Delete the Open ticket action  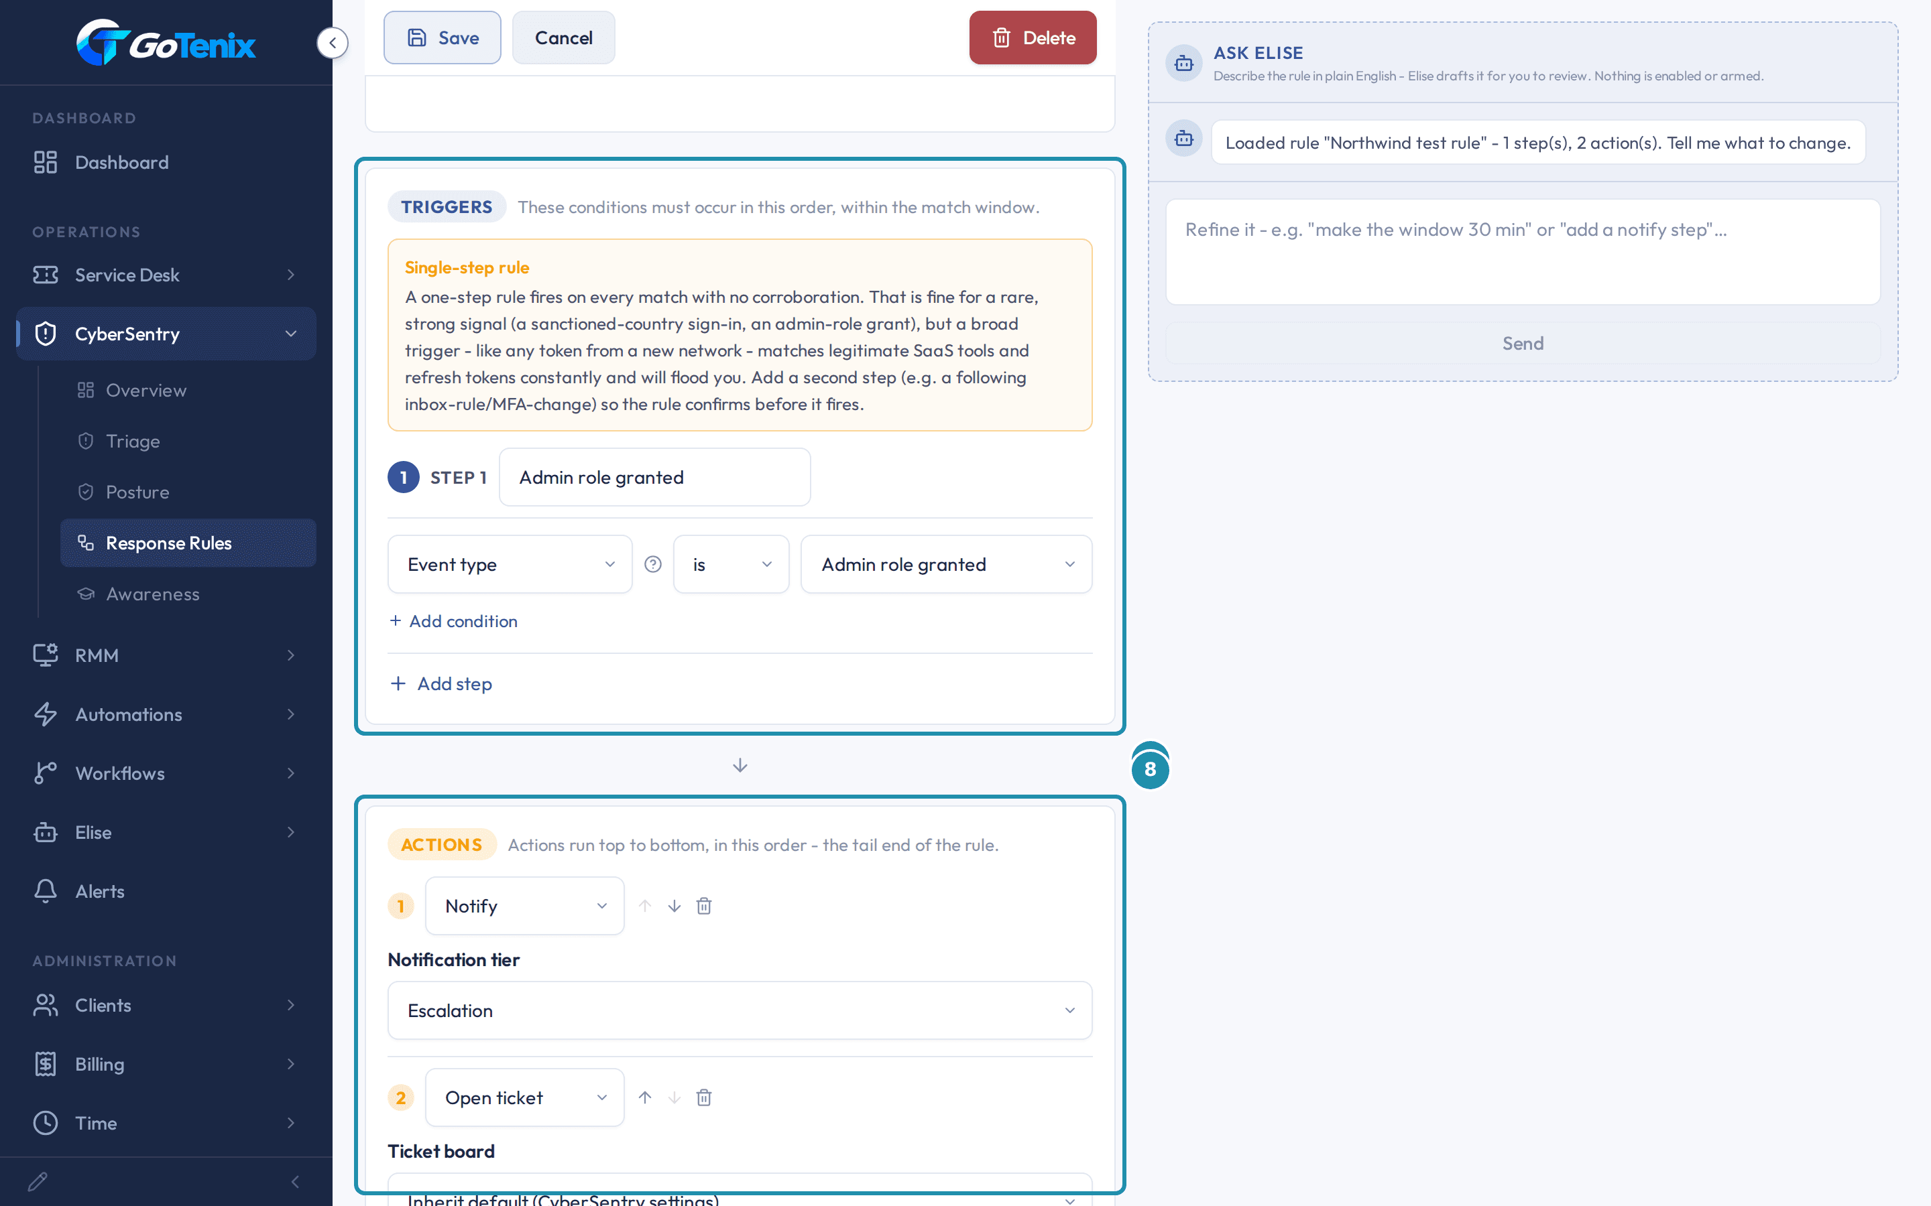tap(704, 1097)
